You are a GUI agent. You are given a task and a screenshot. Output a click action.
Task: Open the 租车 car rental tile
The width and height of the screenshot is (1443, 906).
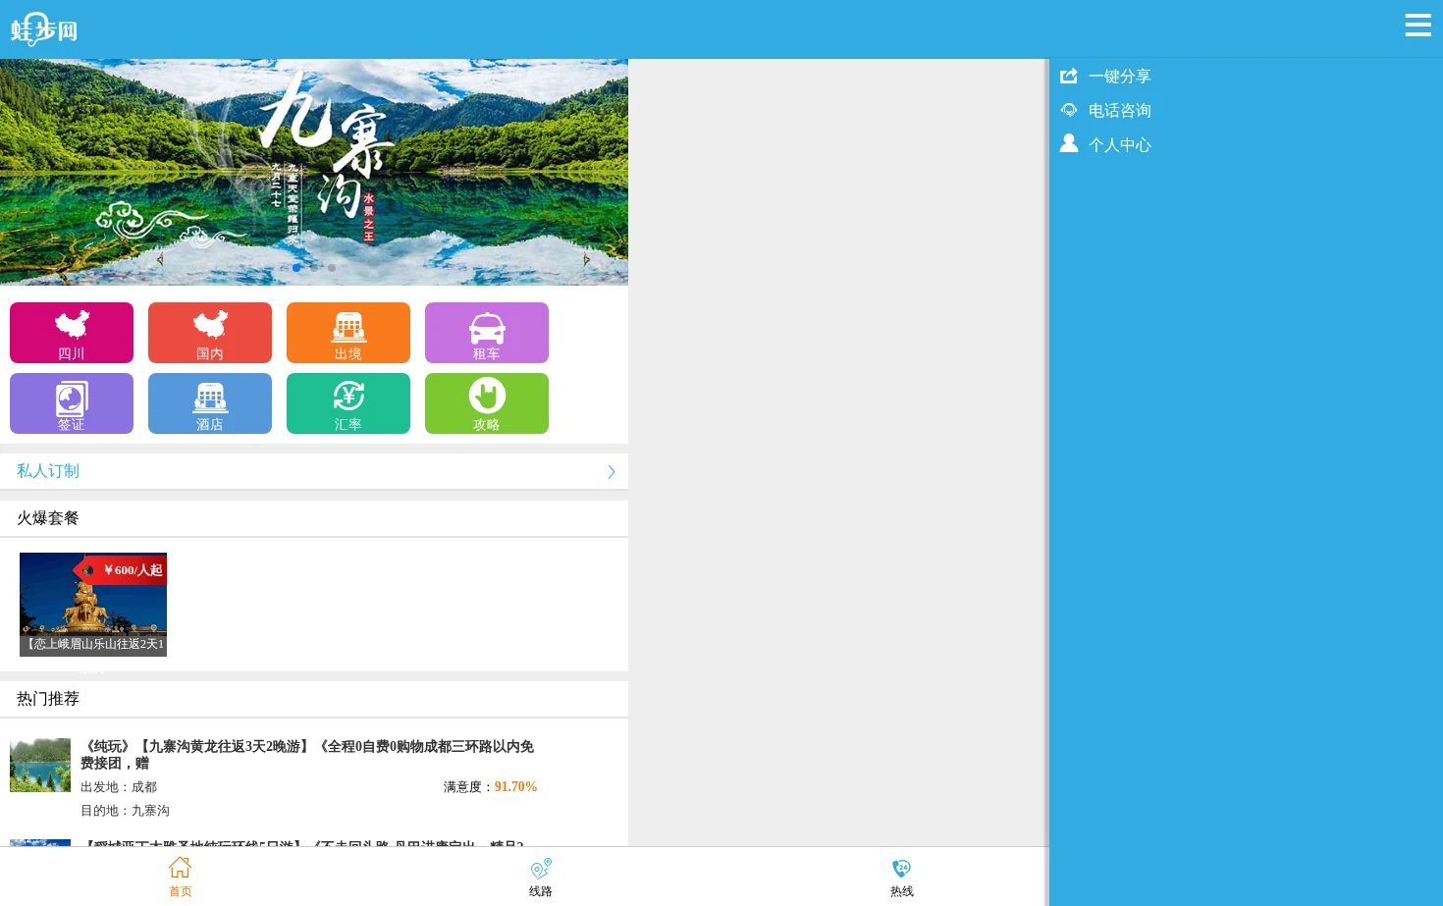(487, 333)
